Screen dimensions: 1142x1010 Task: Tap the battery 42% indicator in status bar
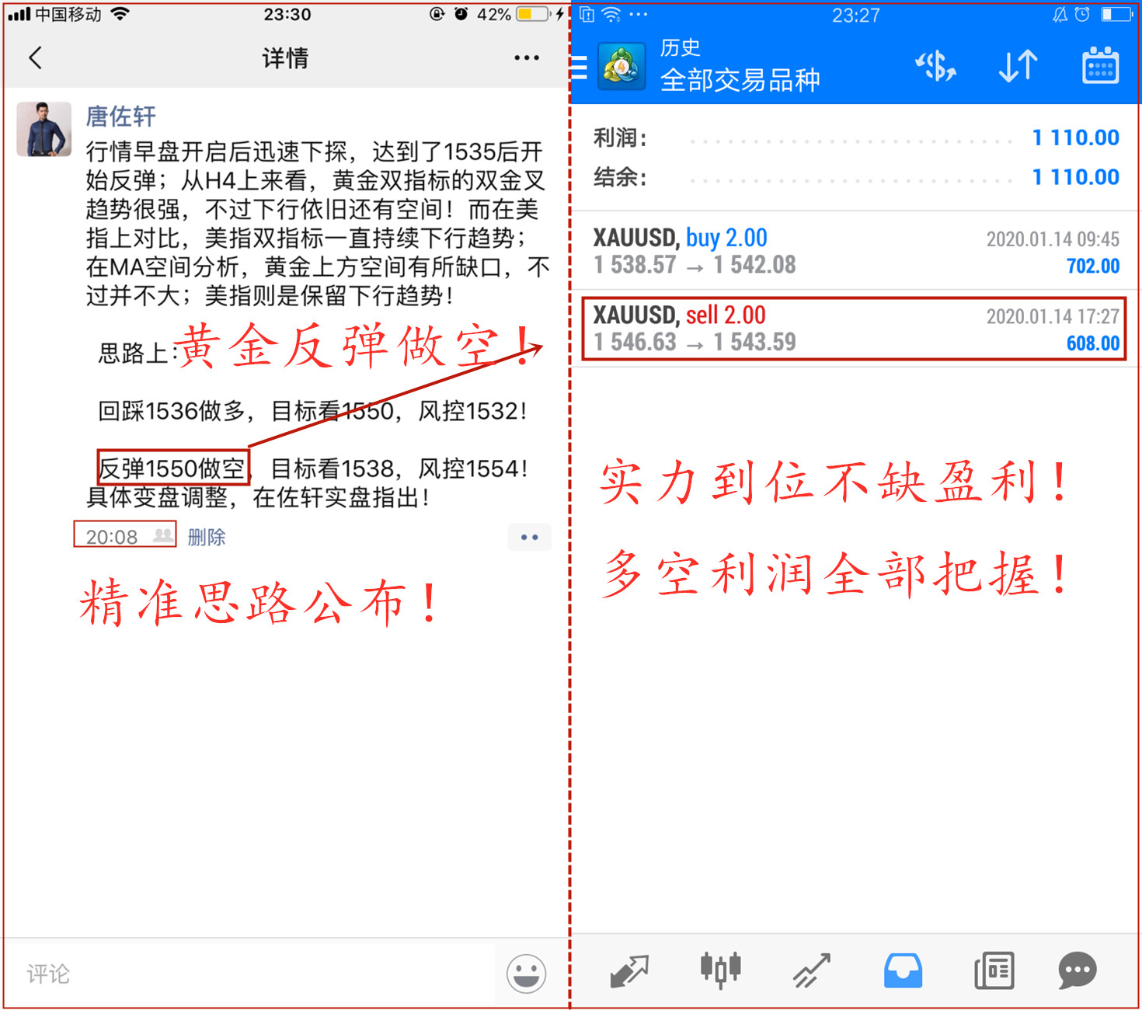pyautogui.click(x=514, y=14)
